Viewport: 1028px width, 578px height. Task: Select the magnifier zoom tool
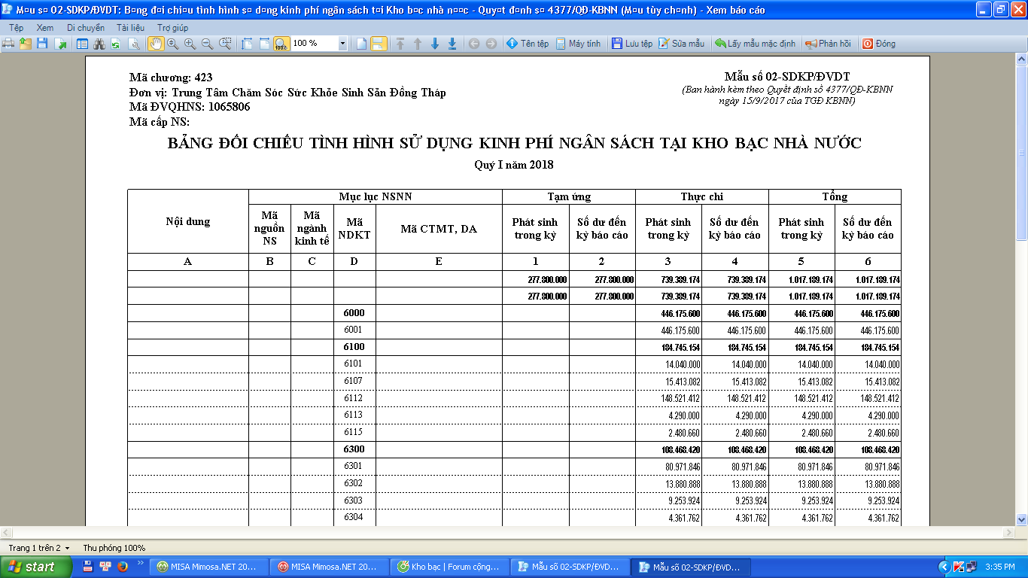pyautogui.click(x=173, y=44)
